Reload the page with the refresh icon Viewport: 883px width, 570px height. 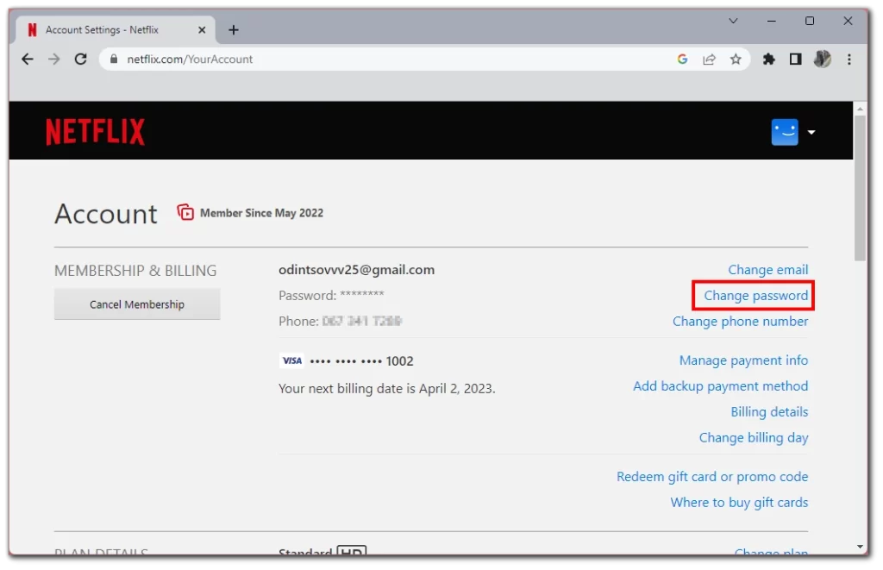point(81,60)
